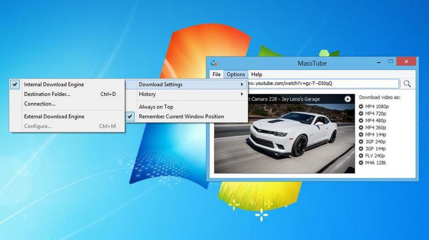Click gear icon beside MP4 360p
429x240 pixels.
tap(361, 127)
